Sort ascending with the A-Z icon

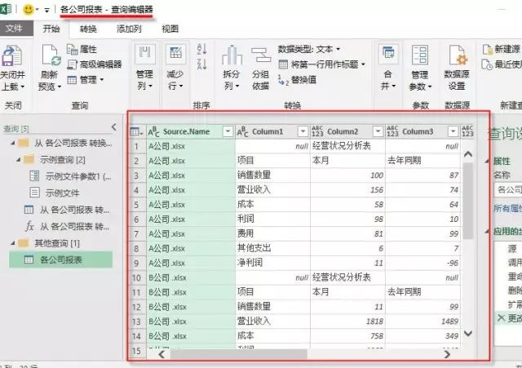[x=201, y=49]
